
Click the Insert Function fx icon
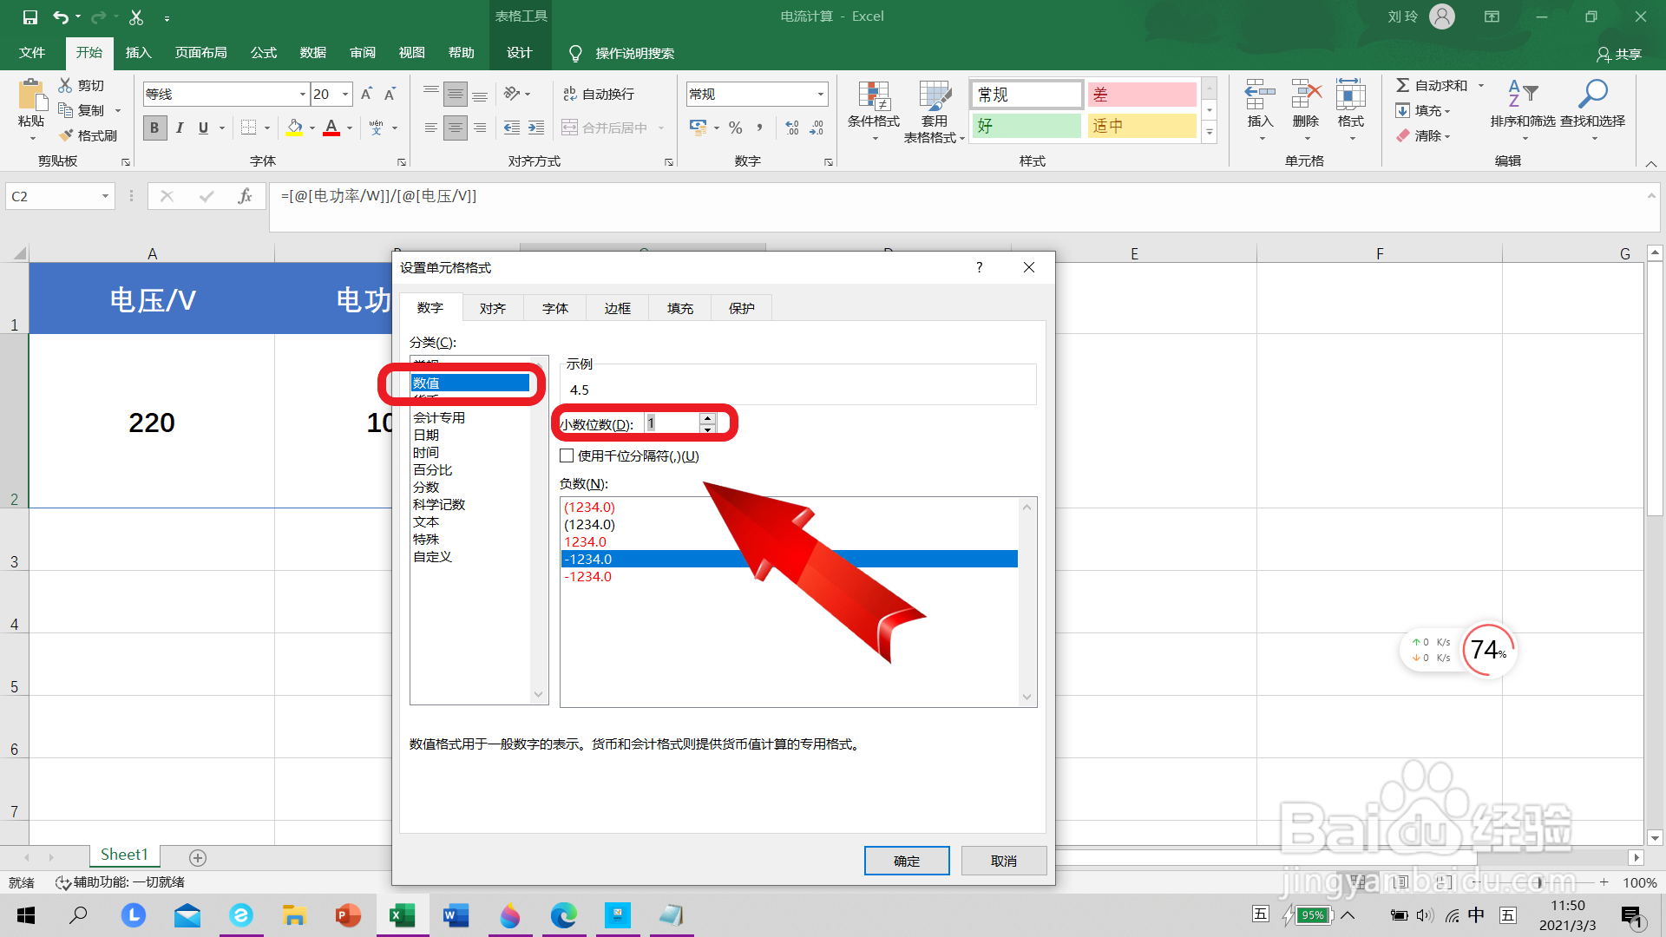click(x=245, y=196)
